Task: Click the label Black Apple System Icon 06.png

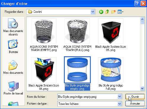Action: 44,87
